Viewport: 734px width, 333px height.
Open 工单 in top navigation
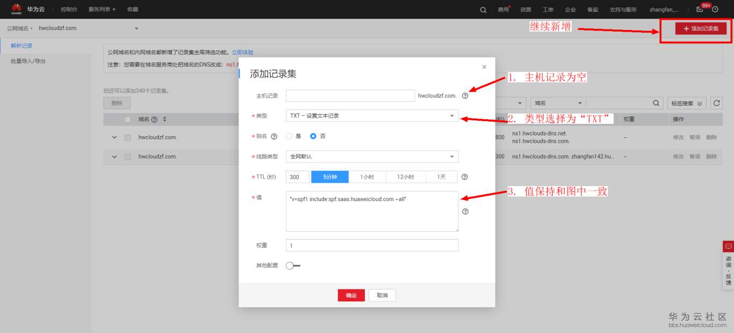pyautogui.click(x=548, y=10)
